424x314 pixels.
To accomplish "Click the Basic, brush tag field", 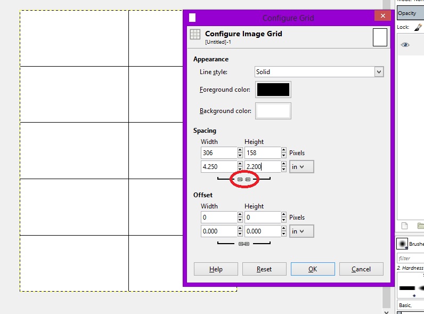I will (410, 305).
